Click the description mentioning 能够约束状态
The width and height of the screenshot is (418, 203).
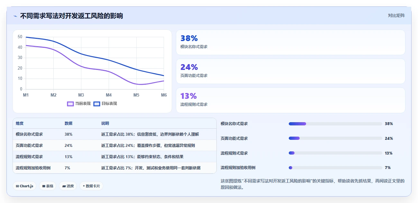142,156
